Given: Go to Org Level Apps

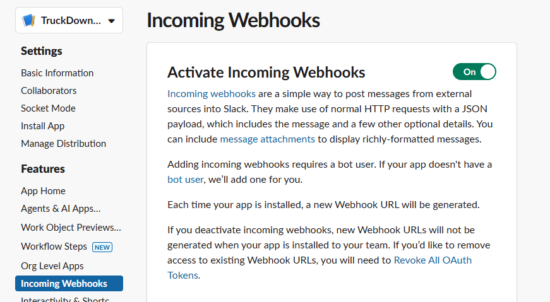Looking at the screenshot, I should (52, 266).
